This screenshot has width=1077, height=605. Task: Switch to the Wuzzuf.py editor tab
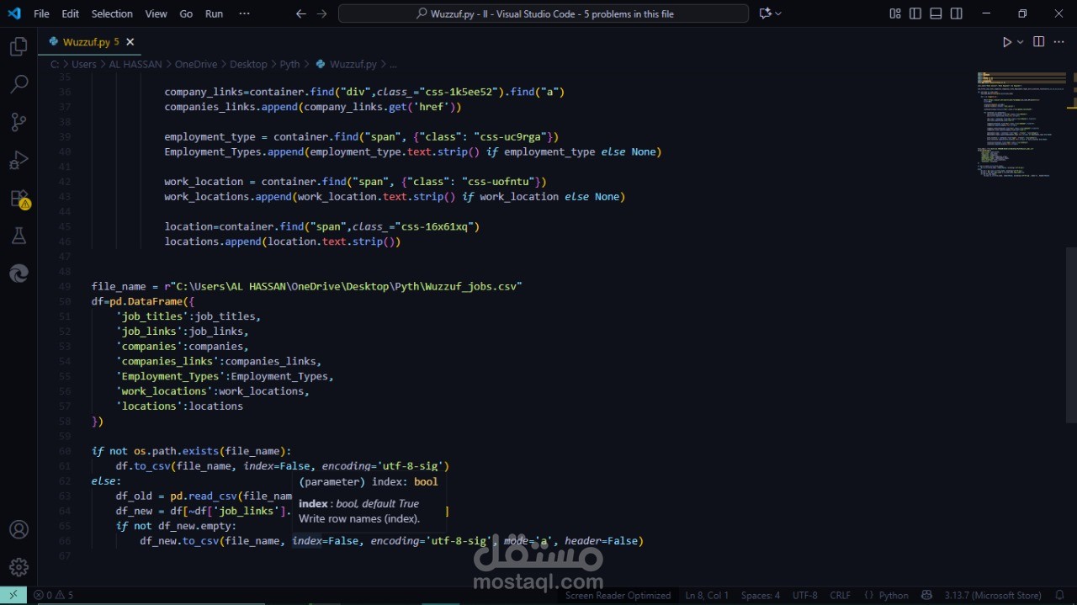(x=85, y=42)
